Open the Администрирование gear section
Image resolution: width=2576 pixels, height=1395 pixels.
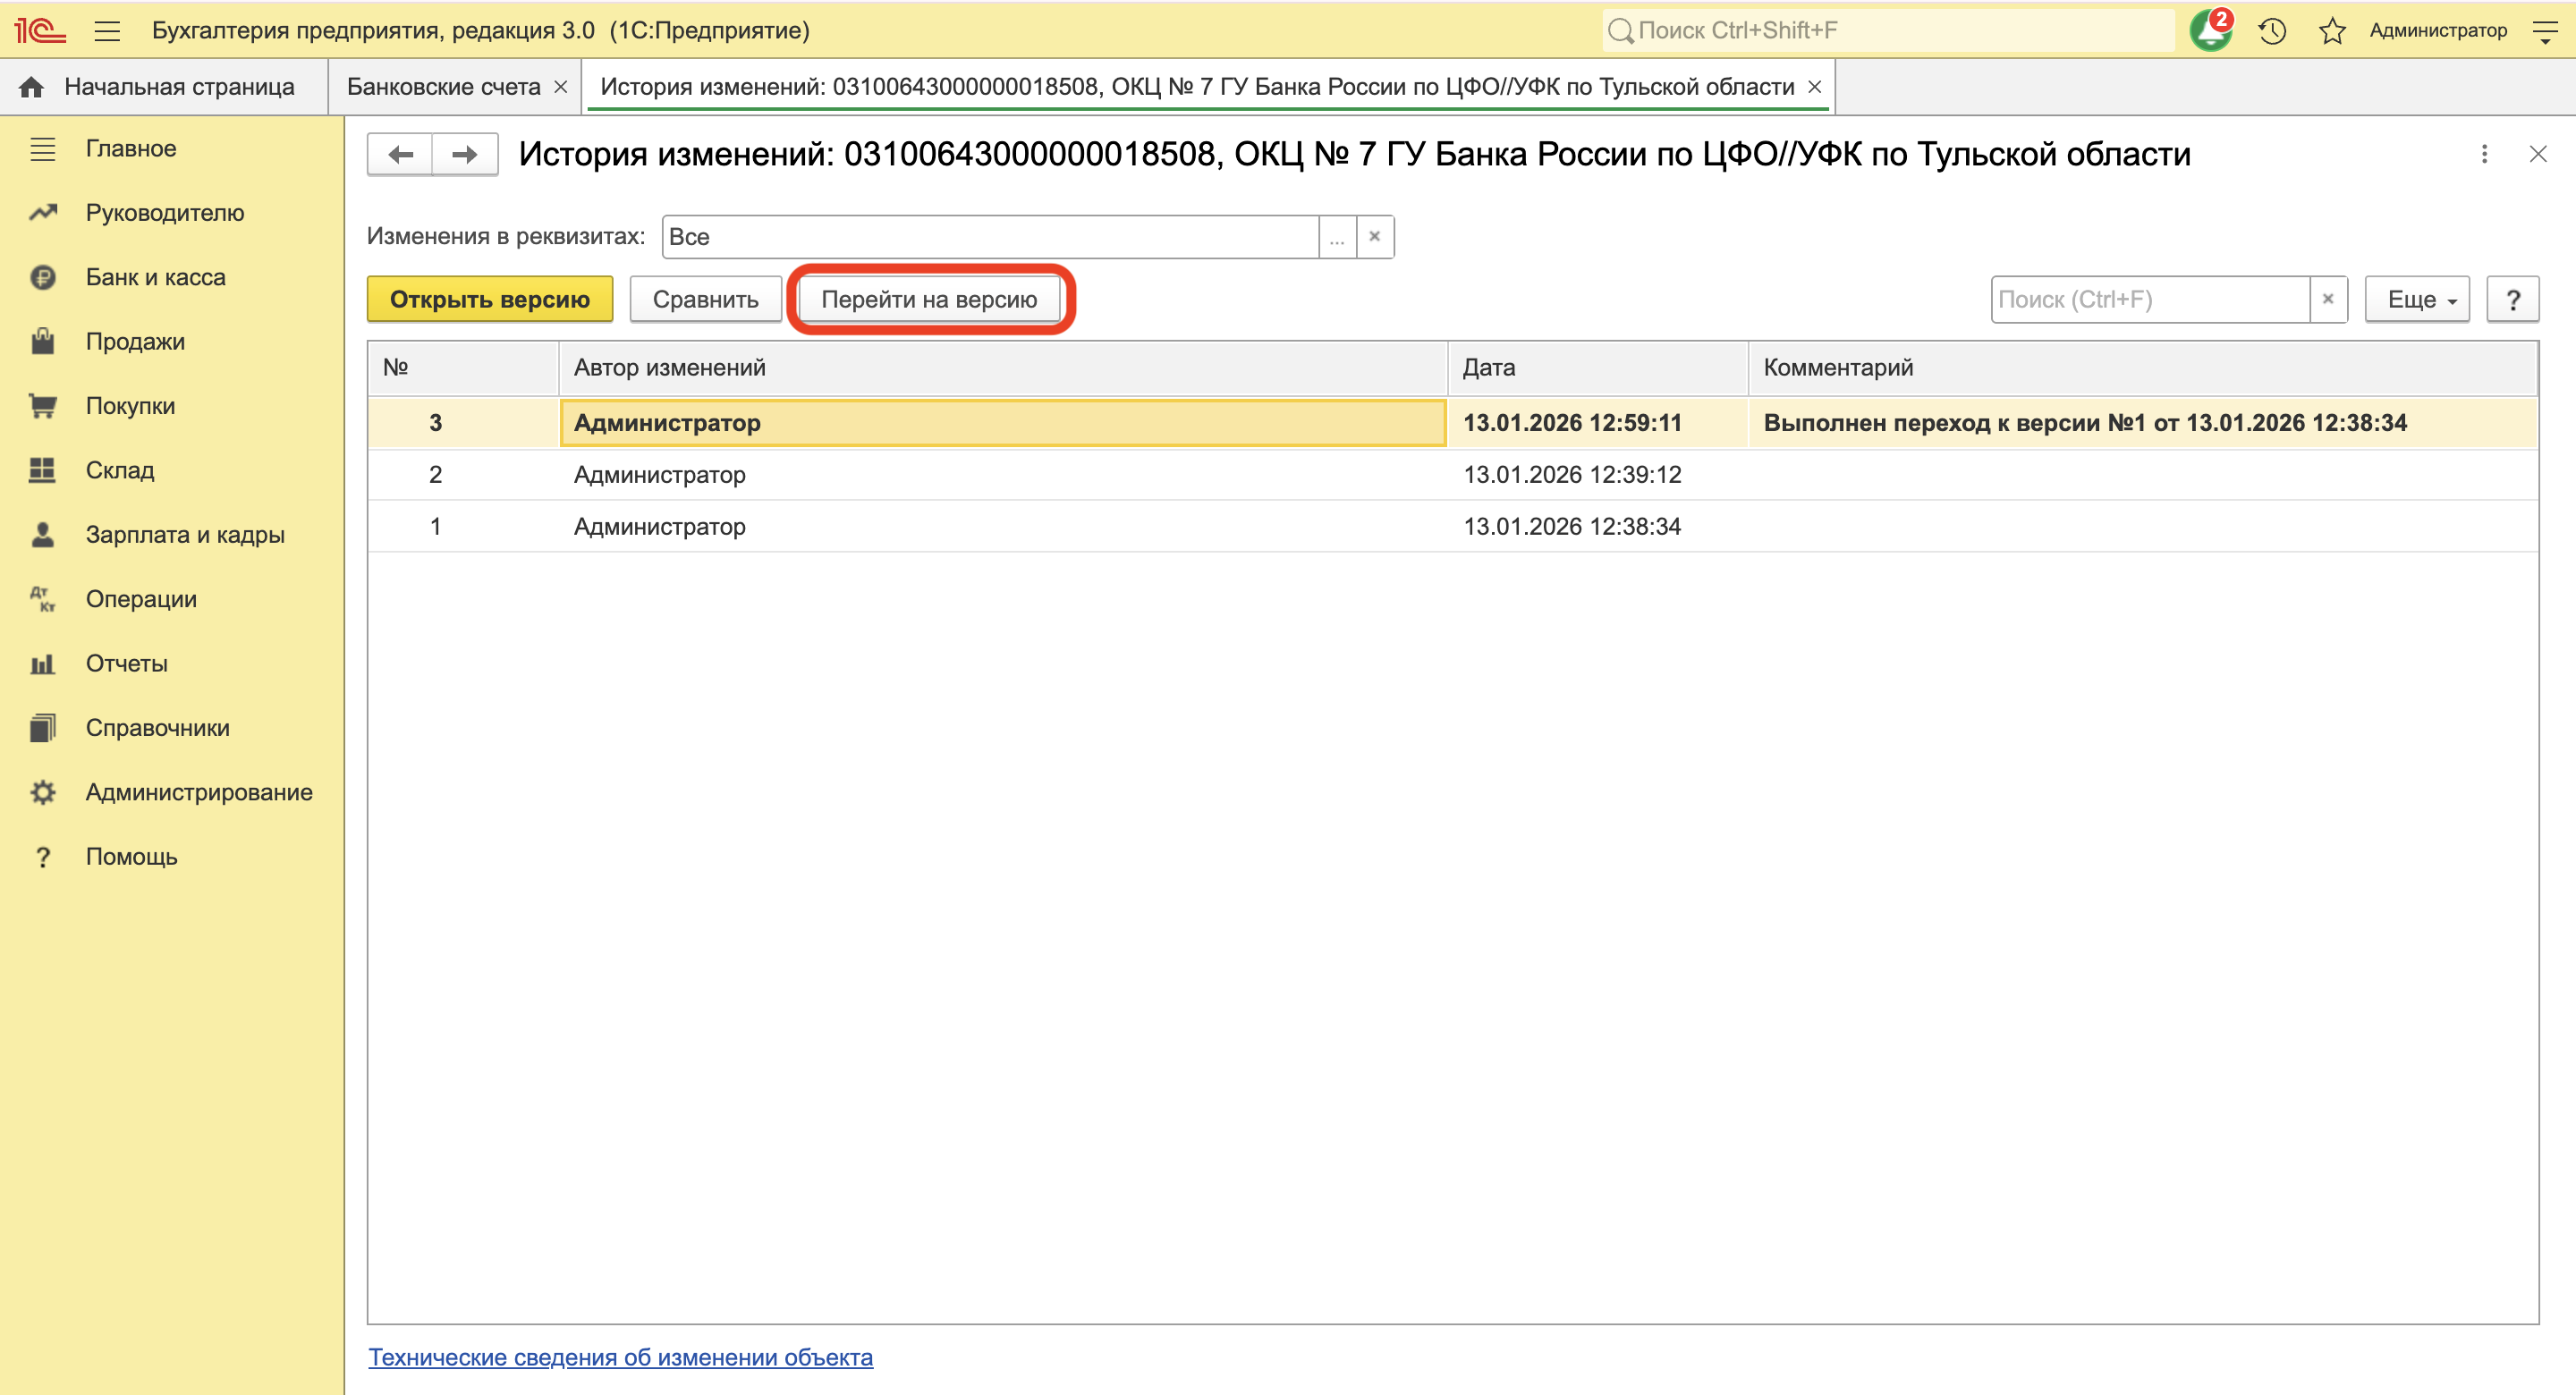tap(198, 792)
